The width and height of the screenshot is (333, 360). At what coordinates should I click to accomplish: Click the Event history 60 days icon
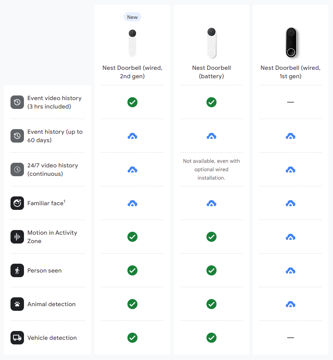point(17,136)
